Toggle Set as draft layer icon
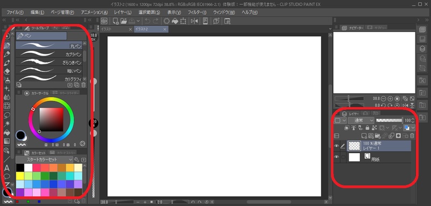Viewport: 431px width, 206px height. pos(360,128)
